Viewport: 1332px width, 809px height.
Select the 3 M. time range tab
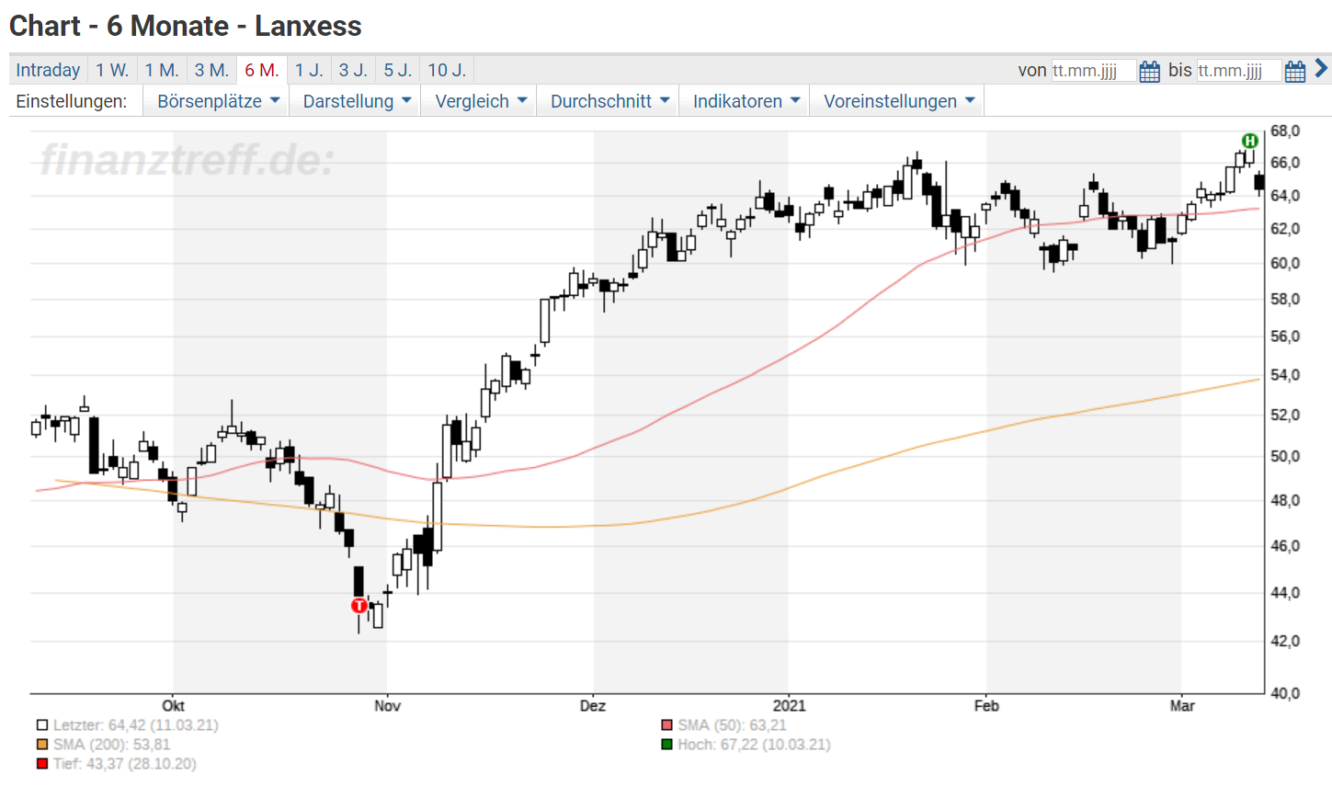click(211, 70)
